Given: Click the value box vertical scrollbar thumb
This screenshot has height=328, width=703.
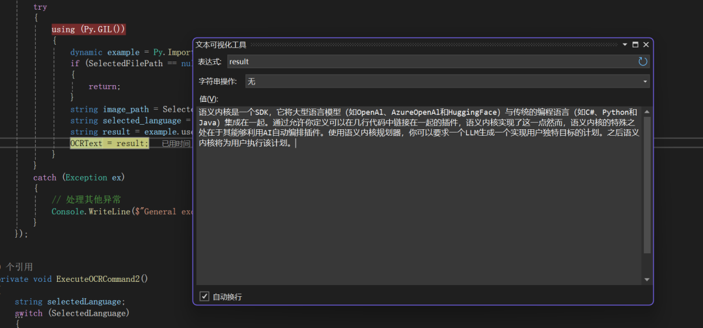Looking at the screenshot, I should [x=646, y=185].
